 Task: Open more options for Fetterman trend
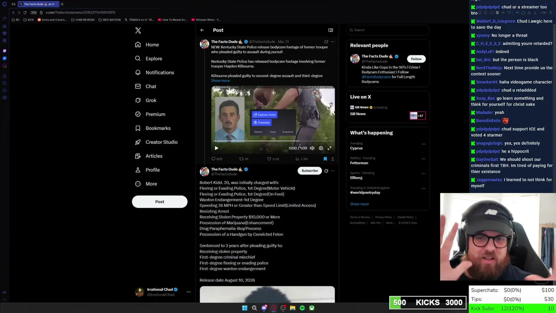pyautogui.click(x=424, y=159)
